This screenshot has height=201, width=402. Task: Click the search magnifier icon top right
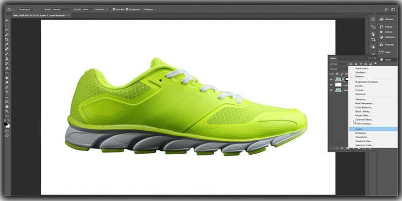(x=386, y=9)
